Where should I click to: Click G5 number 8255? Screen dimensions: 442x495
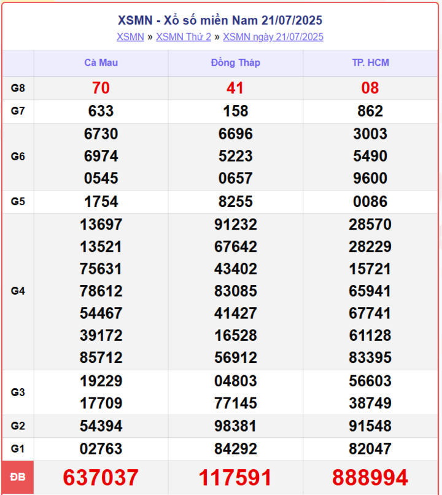click(x=236, y=201)
